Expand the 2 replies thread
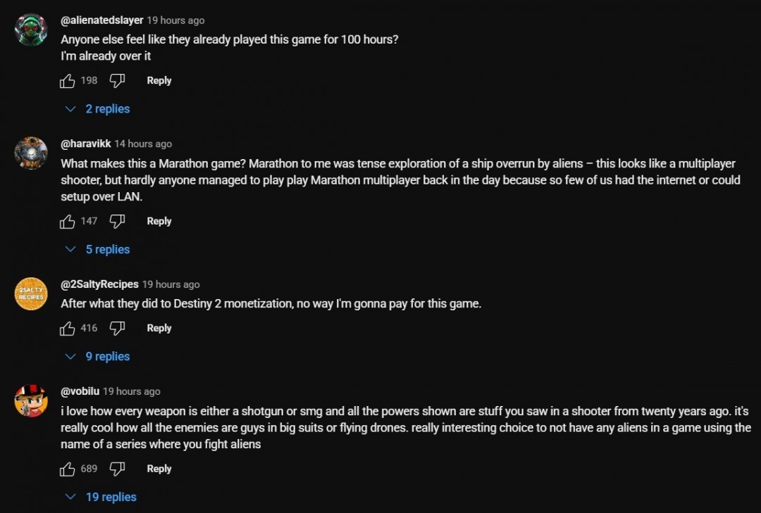This screenshot has width=761, height=513. tap(99, 109)
